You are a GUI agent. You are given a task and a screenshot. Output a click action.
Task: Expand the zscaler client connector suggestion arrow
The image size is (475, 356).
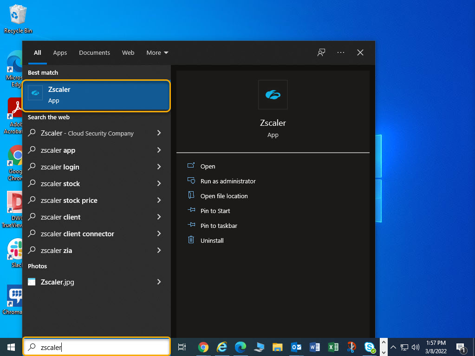[159, 233]
